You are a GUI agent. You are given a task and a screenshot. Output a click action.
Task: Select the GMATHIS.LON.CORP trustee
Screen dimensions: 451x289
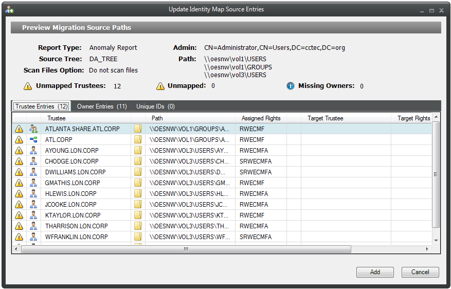pyautogui.click(x=73, y=183)
